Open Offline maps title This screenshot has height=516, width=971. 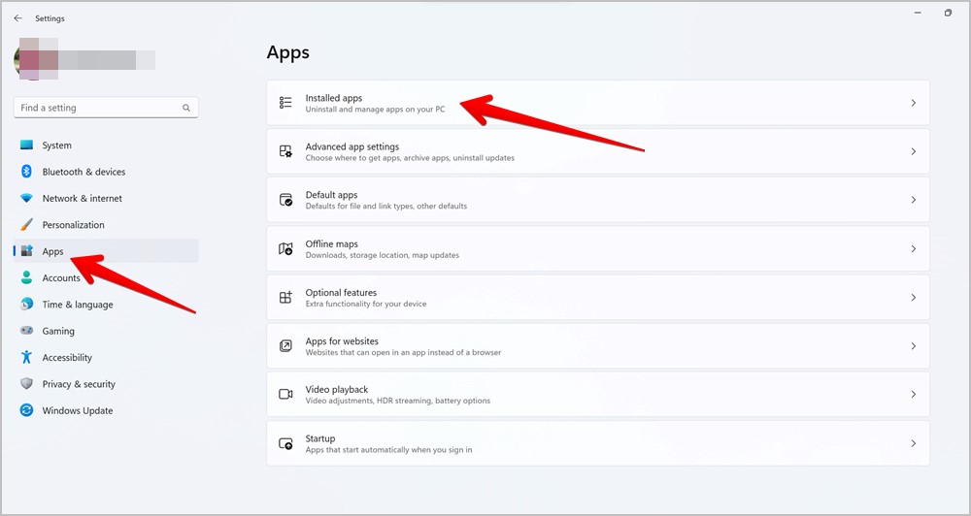tap(331, 243)
